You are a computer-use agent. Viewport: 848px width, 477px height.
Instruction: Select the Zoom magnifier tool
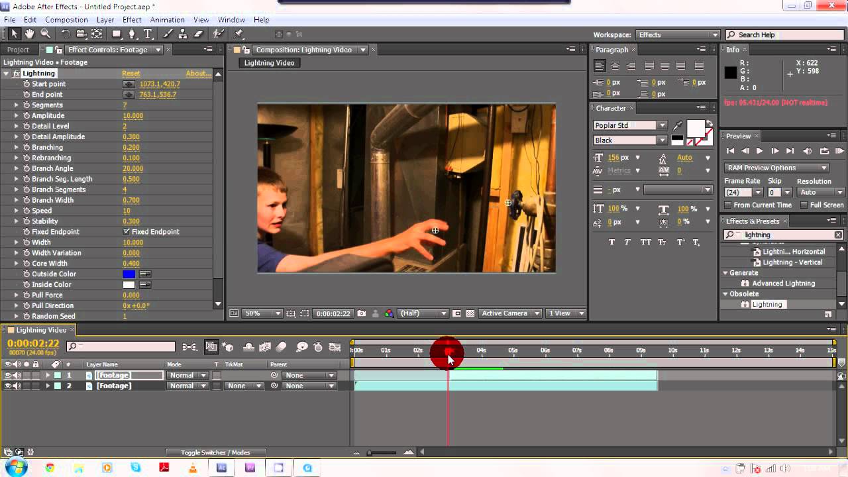tap(46, 34)
